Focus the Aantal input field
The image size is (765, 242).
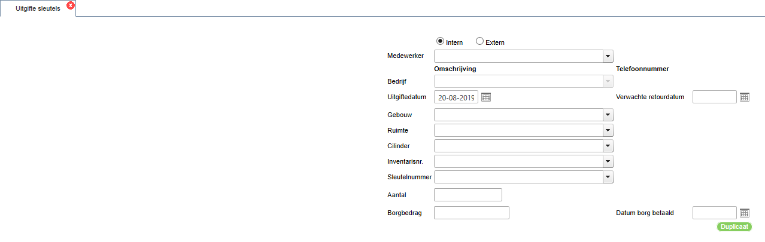(468, 195)
